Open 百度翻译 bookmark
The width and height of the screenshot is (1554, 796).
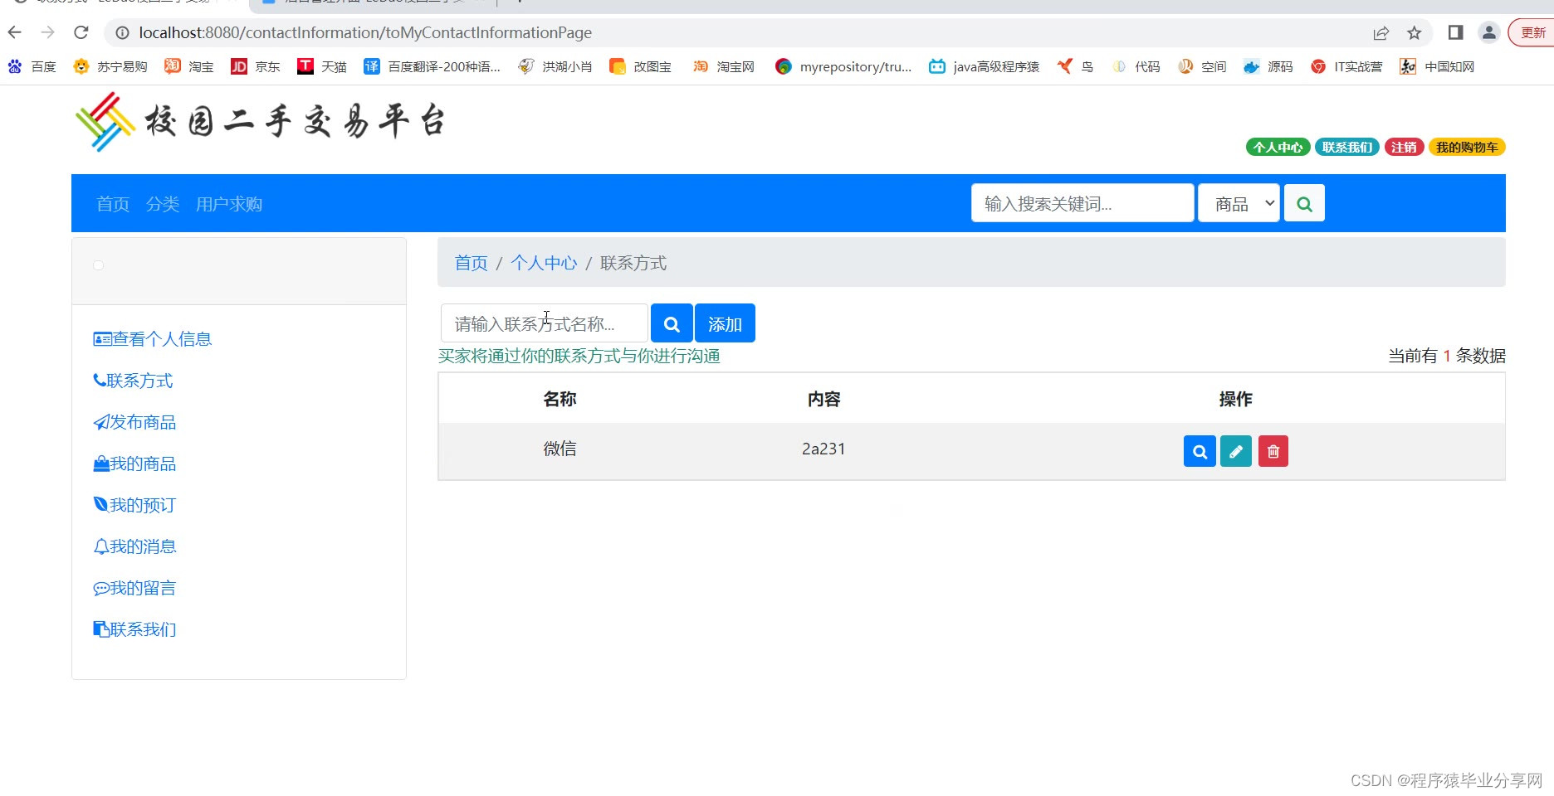click(x=432, y=66)
